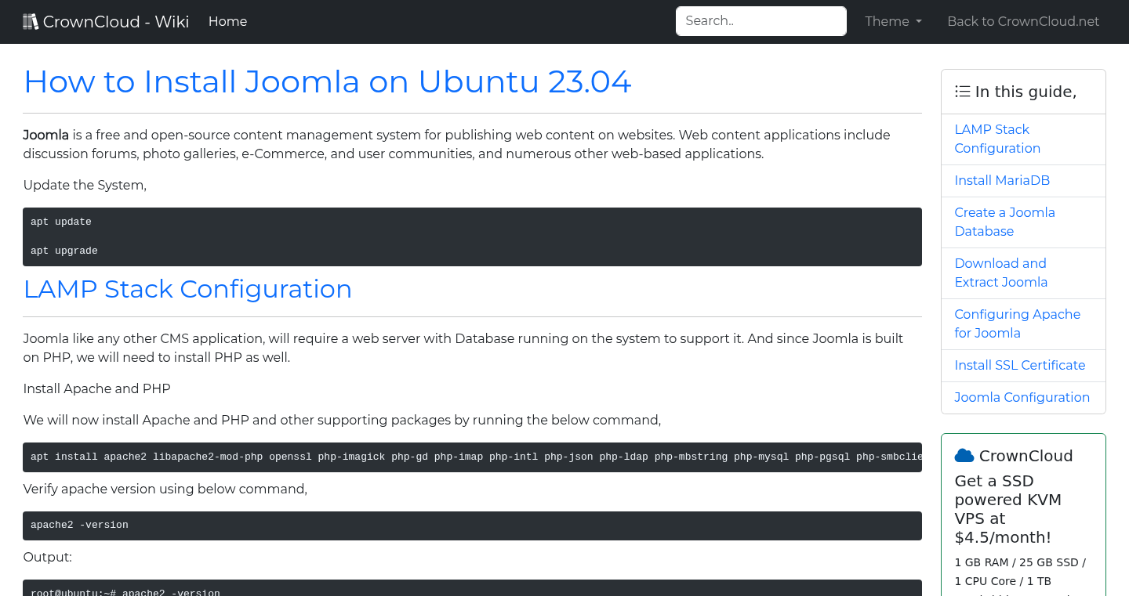Image resolution: width=1129 pixels, height=596 pixels.
Task: Open "LAMP Stack Configuration" in the guide sidebar
Action: click(x=997, y=139)
